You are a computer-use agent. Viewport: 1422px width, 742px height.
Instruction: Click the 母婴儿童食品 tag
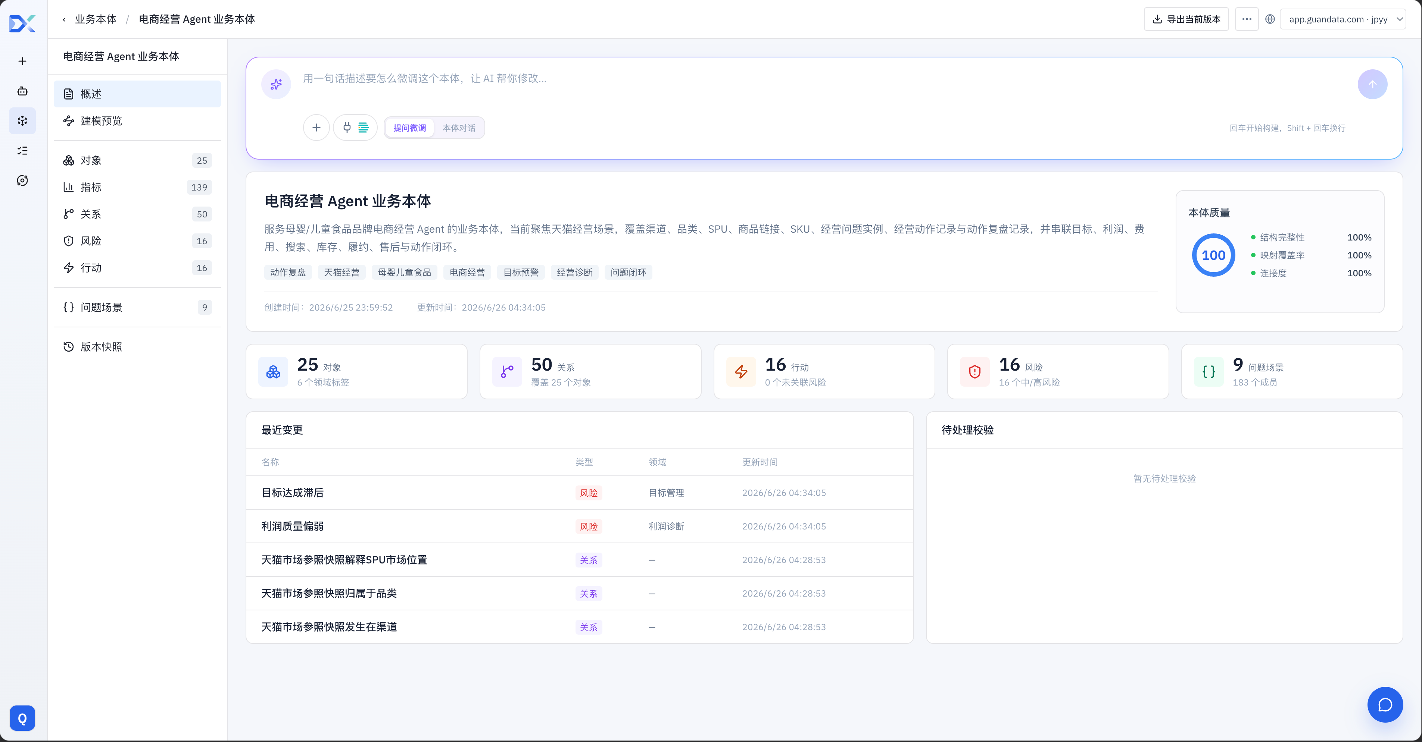pos(405,273)
